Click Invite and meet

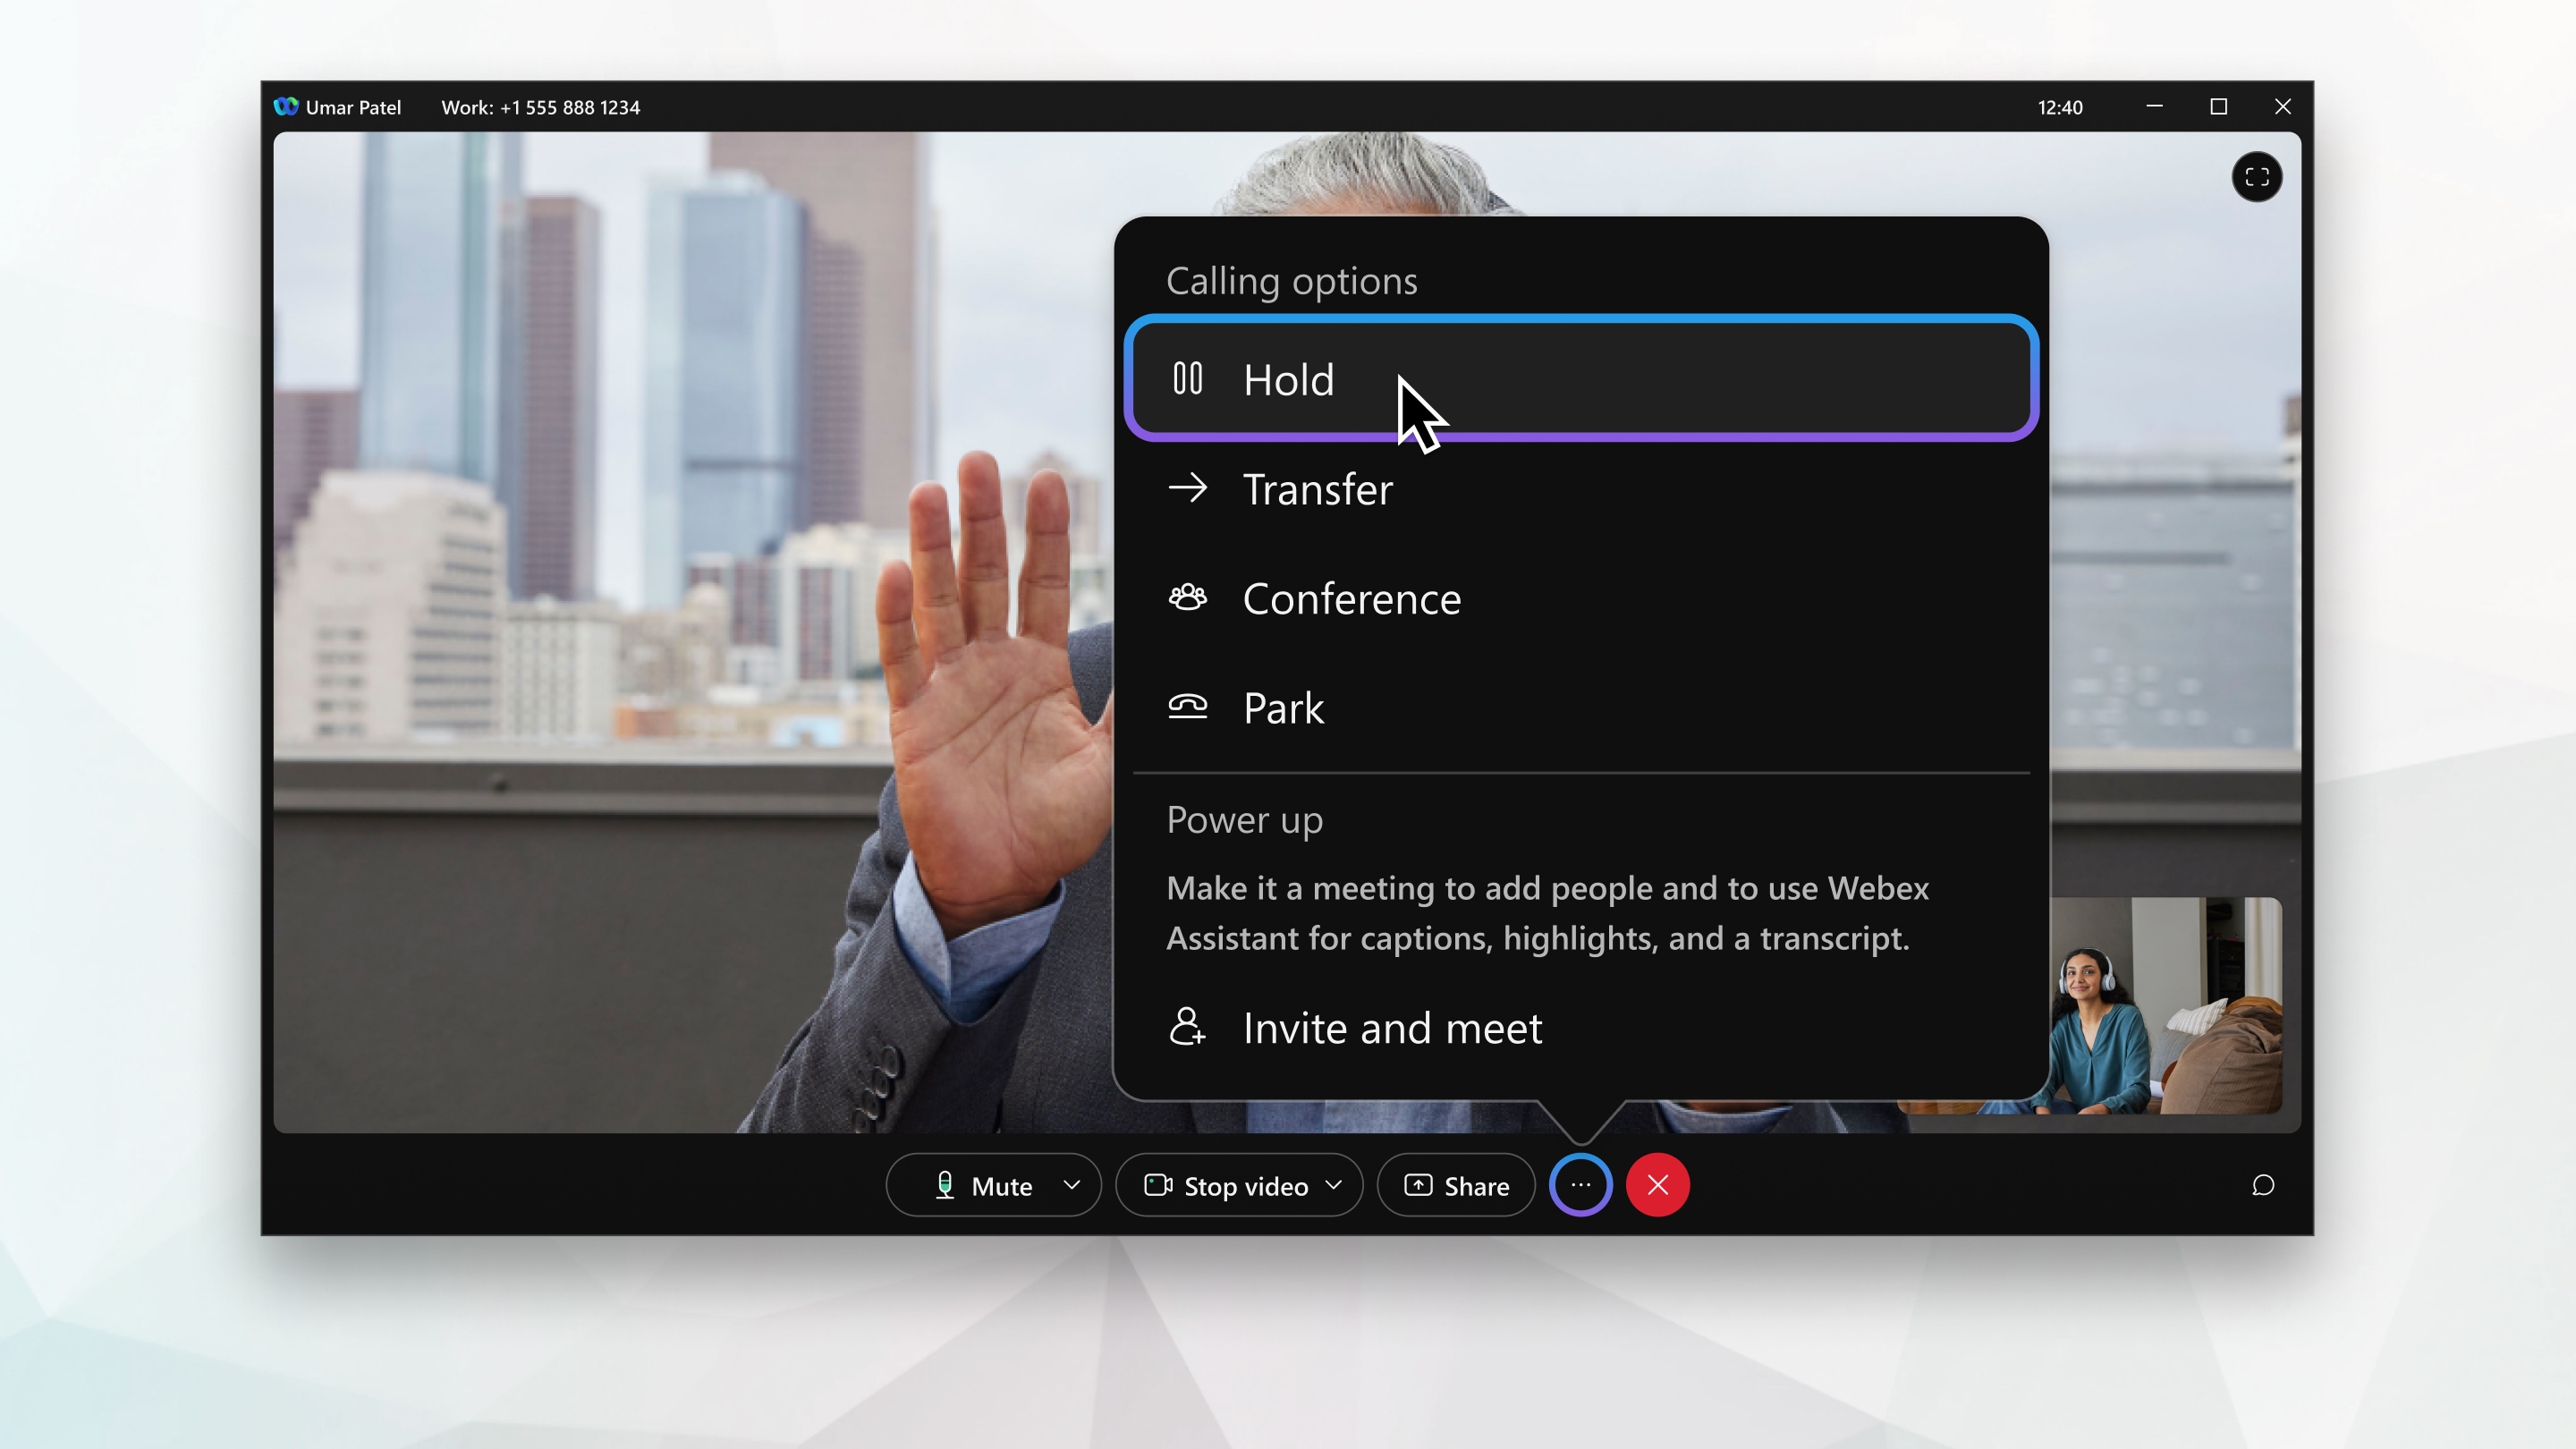coord(1391,1028)
